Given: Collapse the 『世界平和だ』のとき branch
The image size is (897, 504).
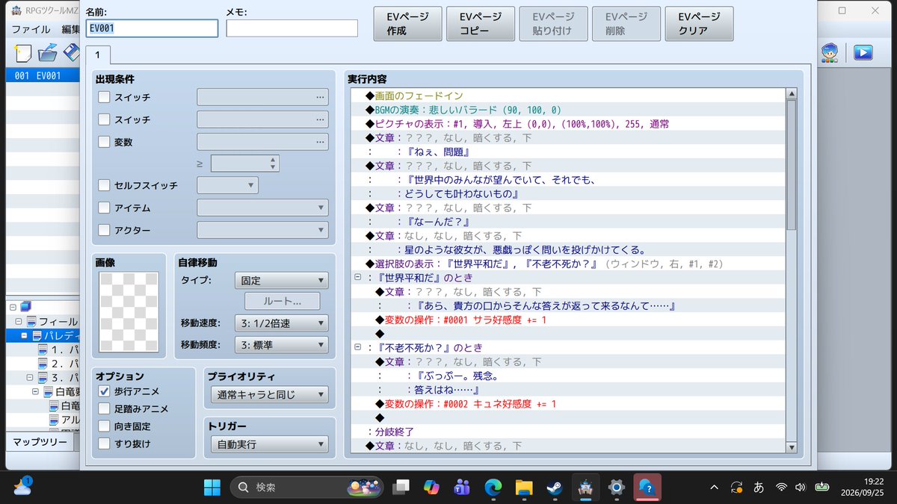Looking at the screenshot, I should tap(358, 277).
